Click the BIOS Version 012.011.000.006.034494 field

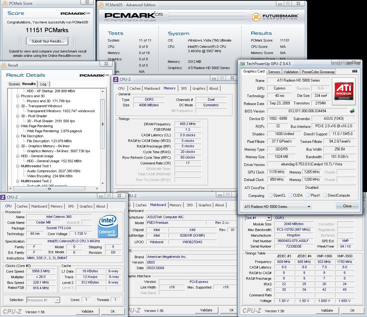pyautogui.click(x=307, y=111)
